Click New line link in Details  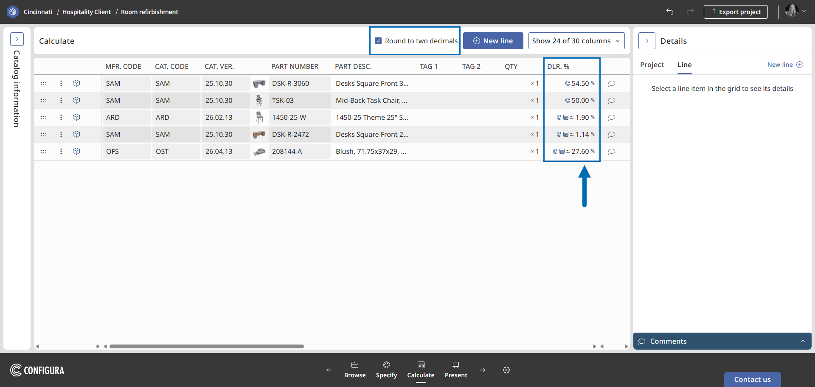point(785,65)
